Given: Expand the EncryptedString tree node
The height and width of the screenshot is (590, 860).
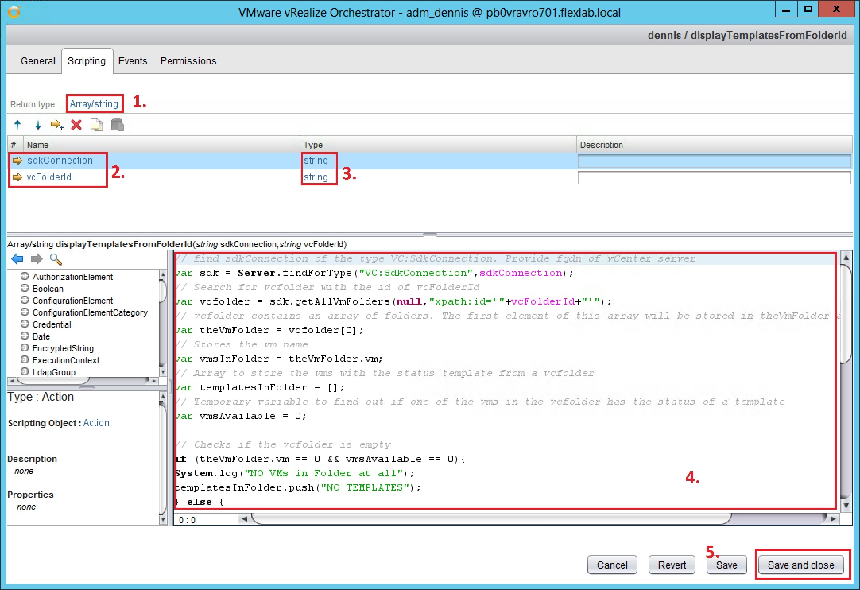Looking at the screenshot, I should coord(25,348).
